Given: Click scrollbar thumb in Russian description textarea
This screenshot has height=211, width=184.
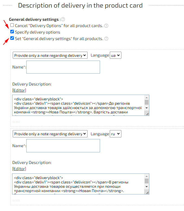Looking at the screenshot, I should pos(147,181).
